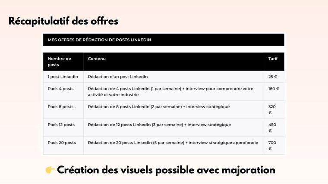Viewport: 328px width, 184px height.
Task: Select the "Pack 12 posts" cell
Action: tap(61, 125)
